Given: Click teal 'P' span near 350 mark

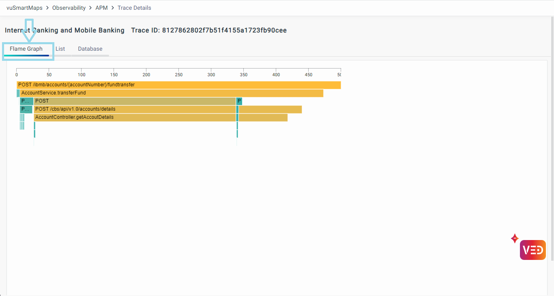Looking at the screenshot, I should (x=239, y=101).
